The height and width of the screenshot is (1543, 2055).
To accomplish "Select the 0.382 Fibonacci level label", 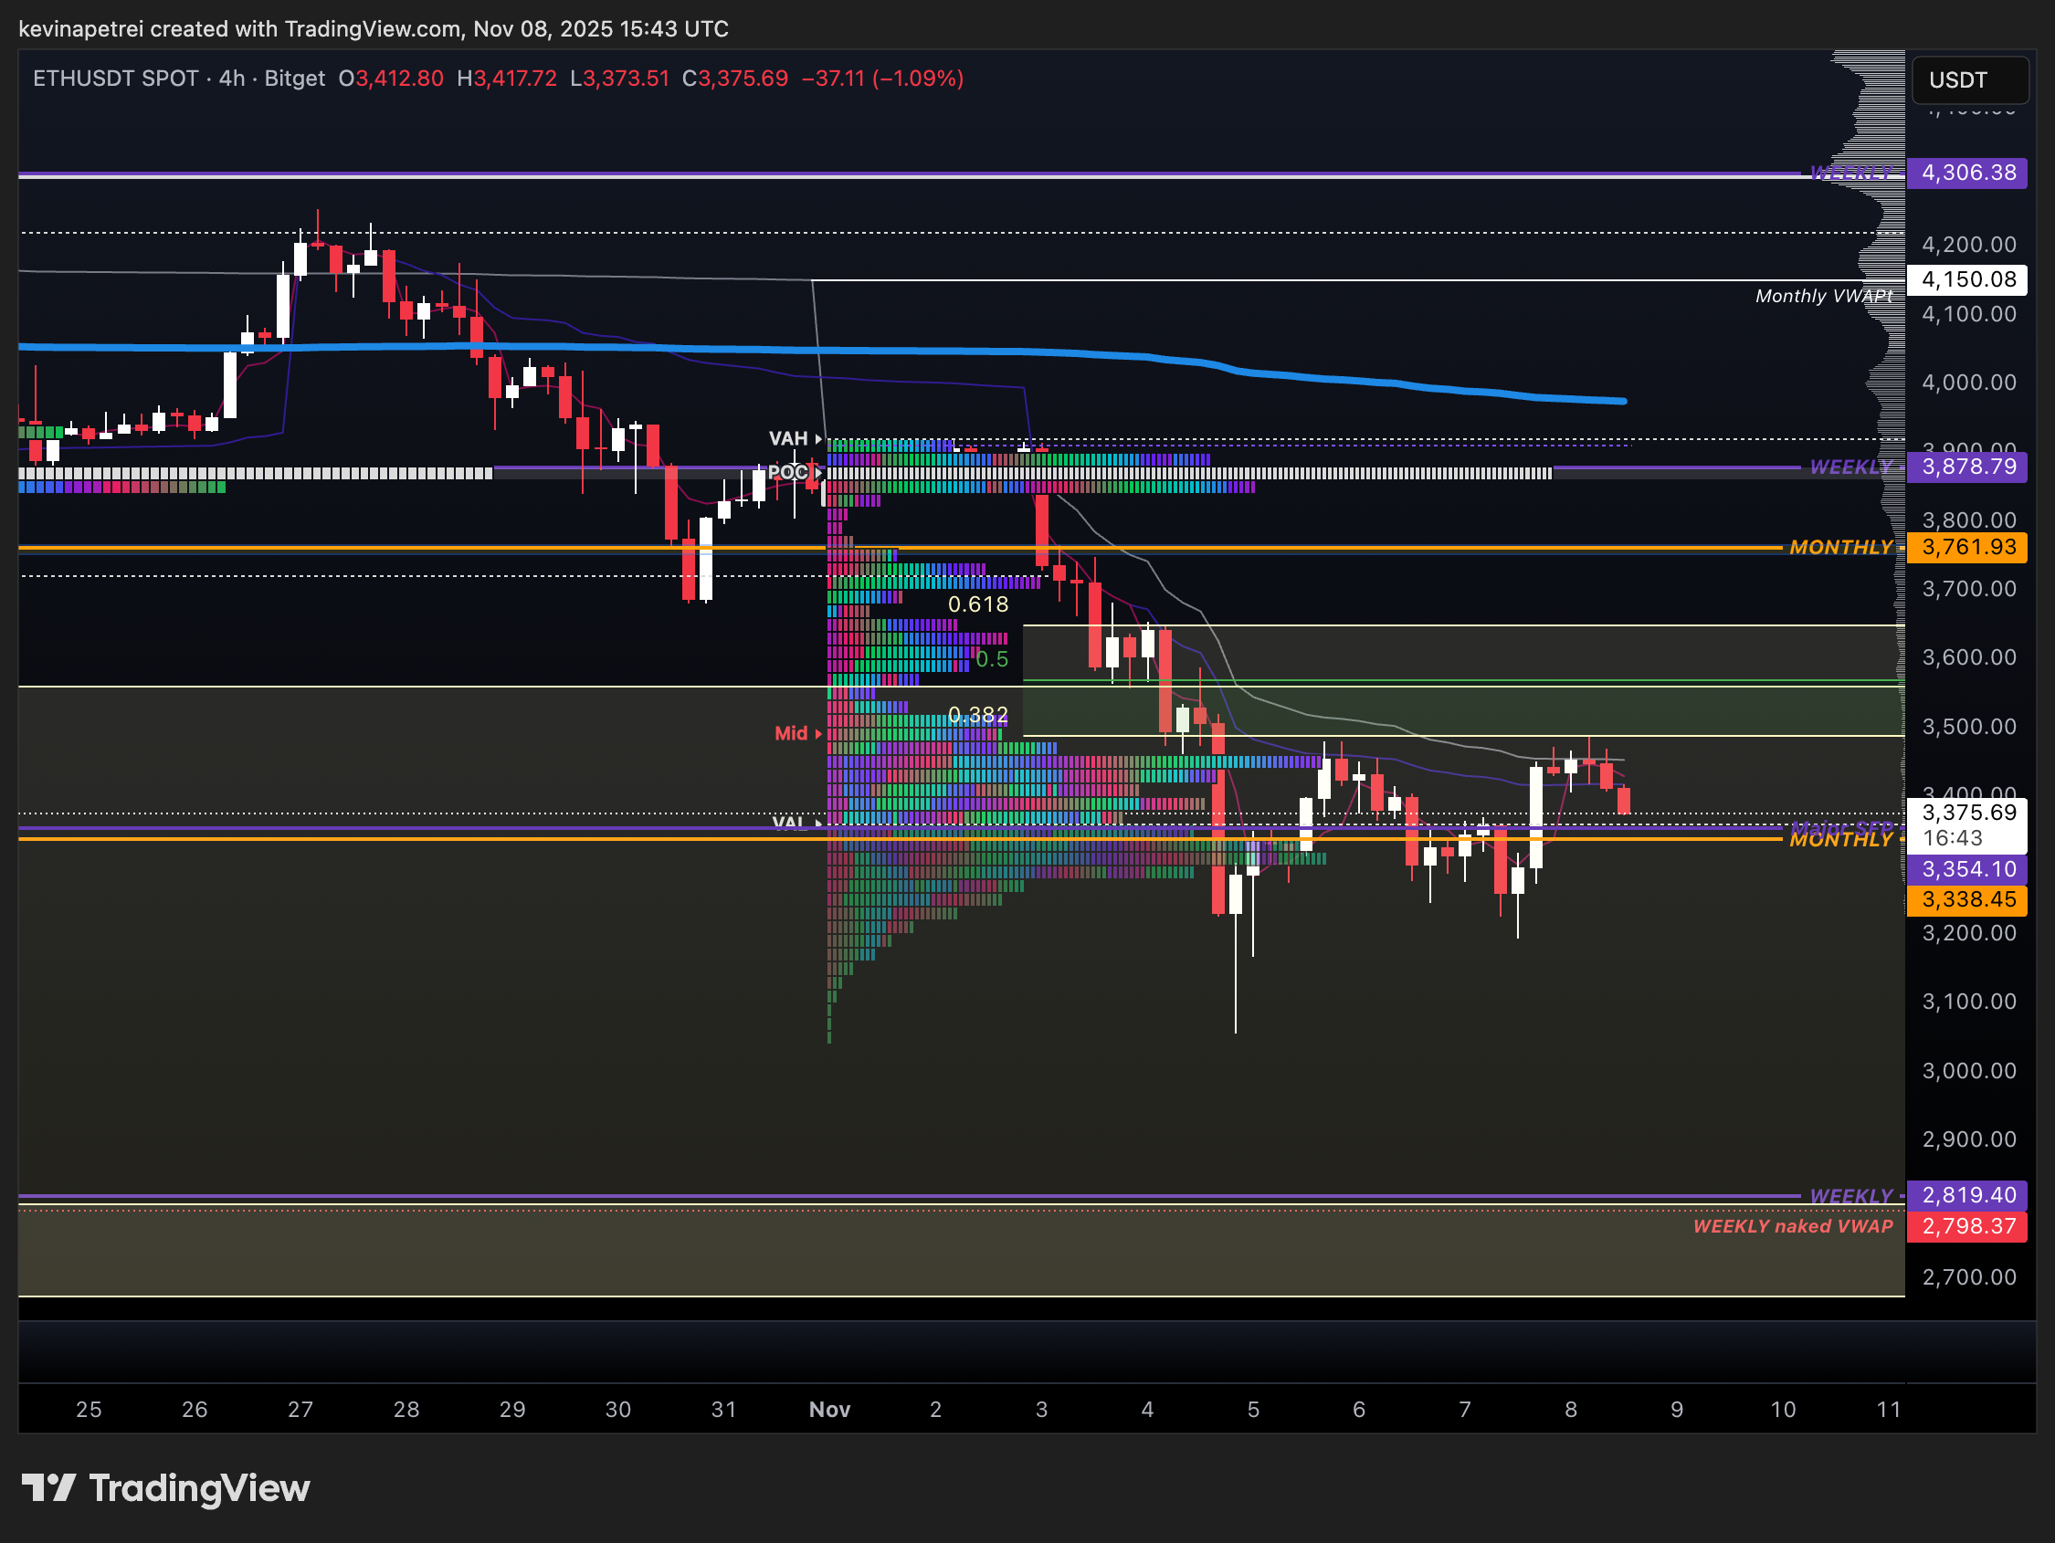I will click(x=977, y=715).
